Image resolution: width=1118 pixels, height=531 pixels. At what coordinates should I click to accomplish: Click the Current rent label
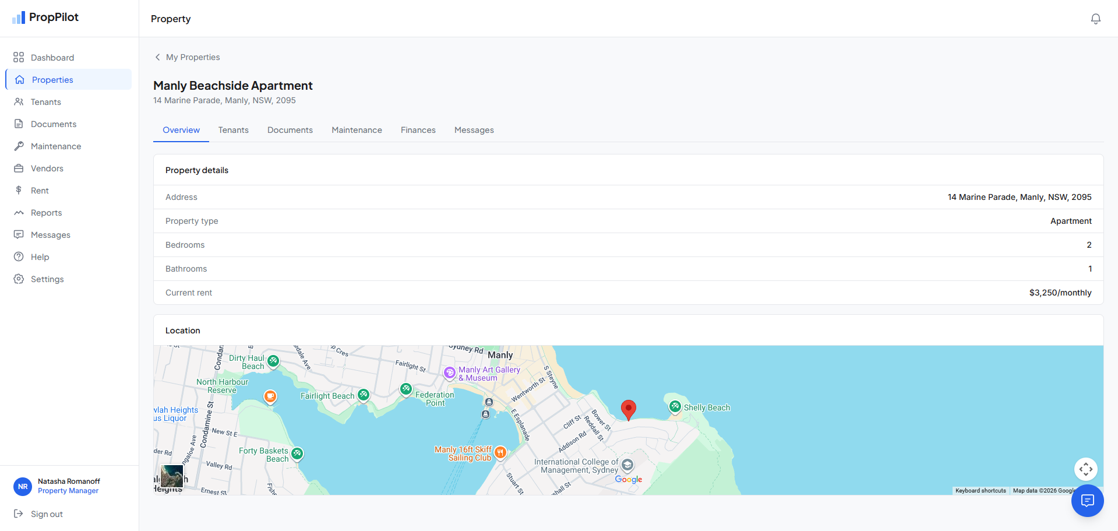[x=189, y=293]
